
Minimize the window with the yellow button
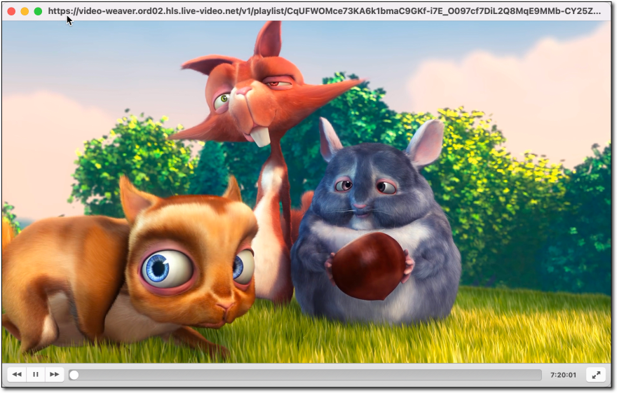pos(25,11)
